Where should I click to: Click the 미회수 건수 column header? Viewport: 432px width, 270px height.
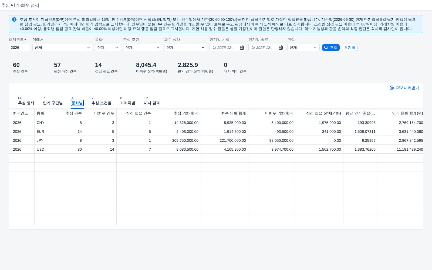(100, 113)
